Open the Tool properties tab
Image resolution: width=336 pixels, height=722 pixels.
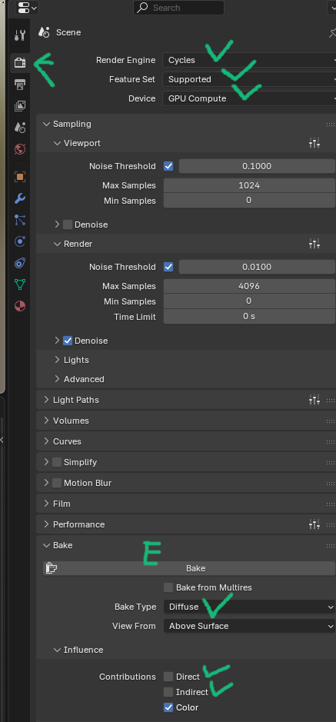pos(20,35)
